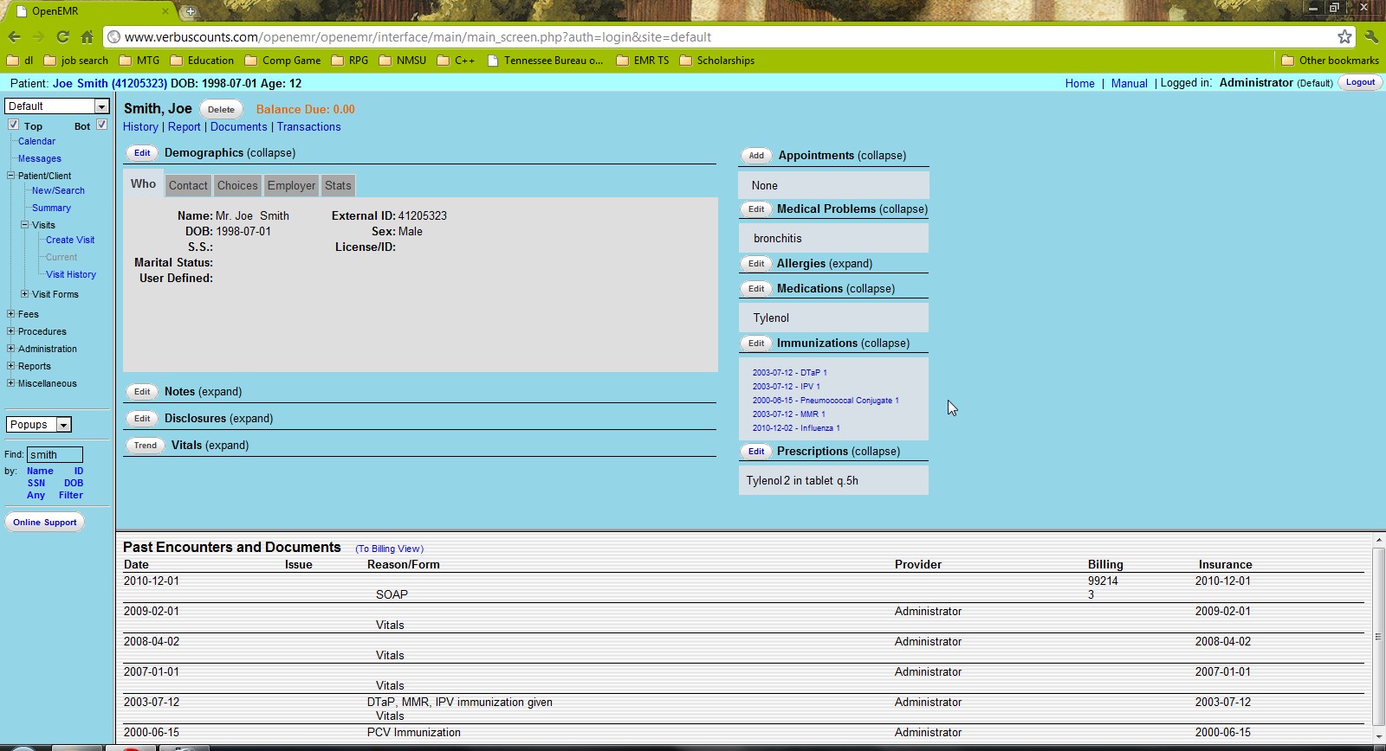Go to the browser home icon
Viewport: 1386px width, 751px height.
[x=87, y=36]
